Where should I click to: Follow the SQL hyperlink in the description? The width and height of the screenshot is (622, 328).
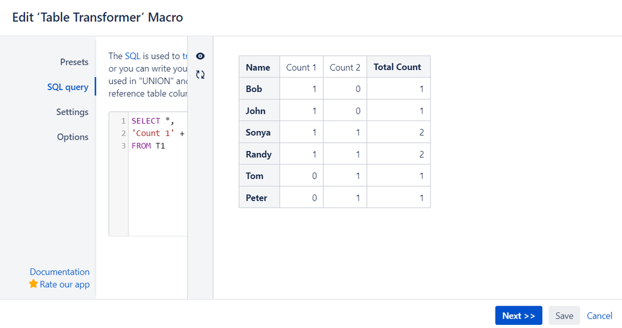coord(133,56)
